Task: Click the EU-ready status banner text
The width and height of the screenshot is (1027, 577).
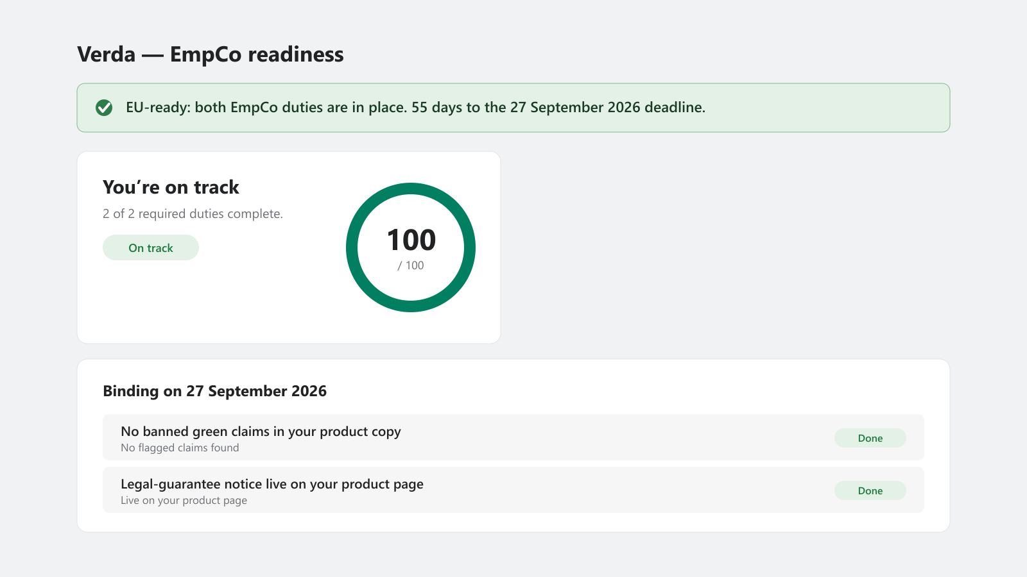Action: pos(415,108)
